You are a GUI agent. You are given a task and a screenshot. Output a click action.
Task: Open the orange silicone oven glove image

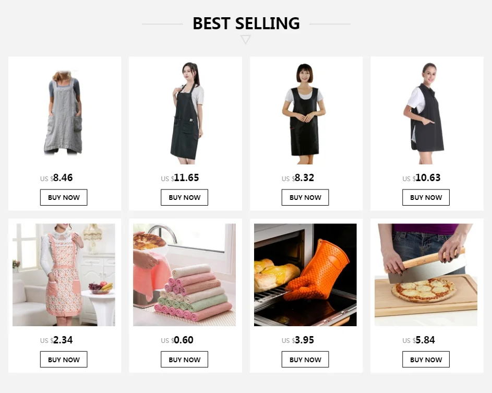point(305,275)
